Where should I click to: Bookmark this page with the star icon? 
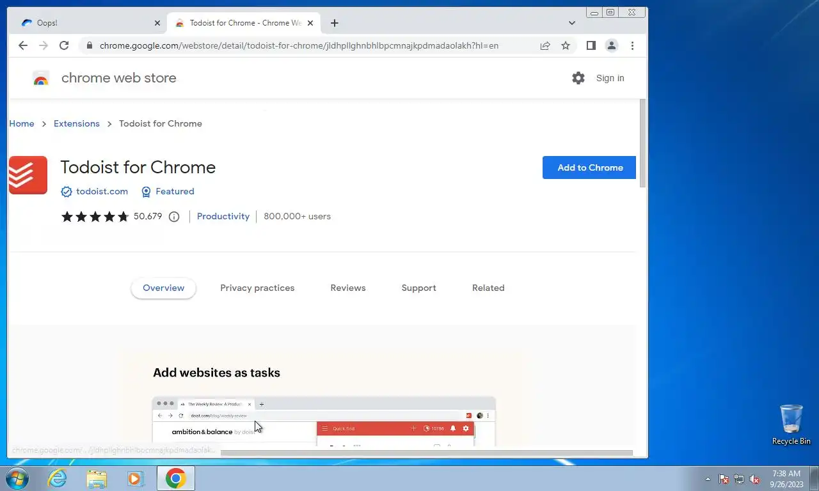click(x=566, y=45)
